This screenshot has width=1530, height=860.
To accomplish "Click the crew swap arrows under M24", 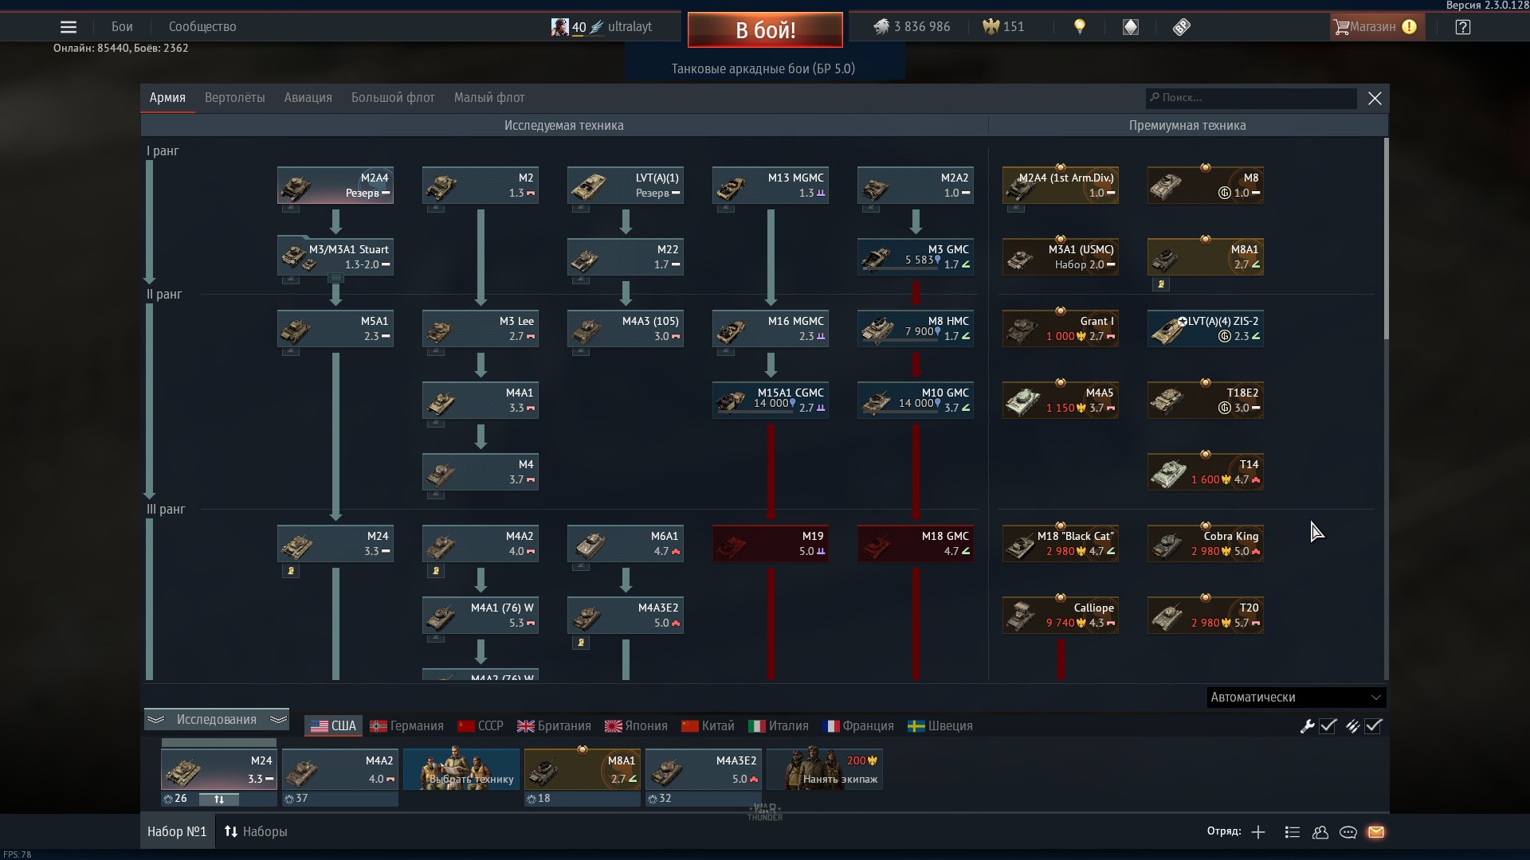I will [219, 799].
